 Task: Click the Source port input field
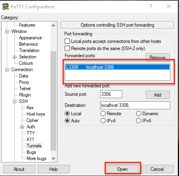pyautogui.click(x=111, y=94)
